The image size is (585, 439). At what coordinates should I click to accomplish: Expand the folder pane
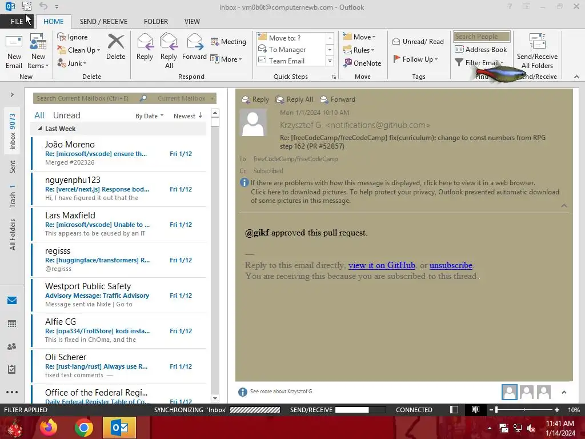tap(12, 95)
